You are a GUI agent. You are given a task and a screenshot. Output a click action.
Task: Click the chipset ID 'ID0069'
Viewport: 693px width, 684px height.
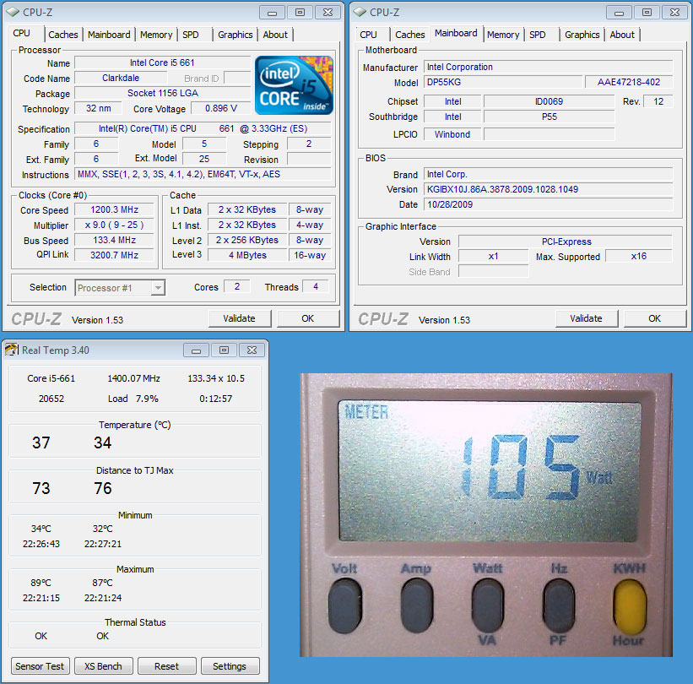[549, 101]
